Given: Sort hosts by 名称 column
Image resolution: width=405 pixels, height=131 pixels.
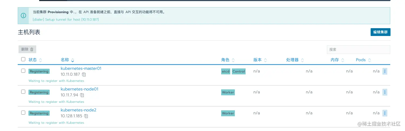Looking at the screenshot, I should [67, 60].
